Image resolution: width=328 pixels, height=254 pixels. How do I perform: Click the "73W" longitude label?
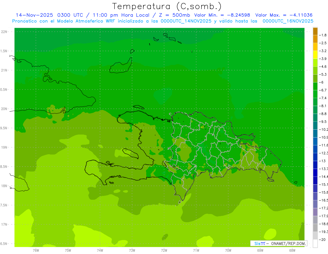click(x=132, y=250)
